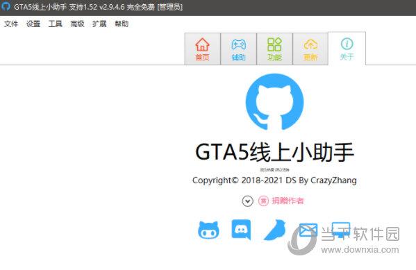Open the 扩展 menu
The image size is (416, 270).
tap(99, 24)
